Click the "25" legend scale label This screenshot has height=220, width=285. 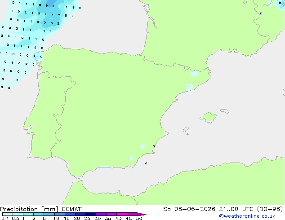[87, 218]
